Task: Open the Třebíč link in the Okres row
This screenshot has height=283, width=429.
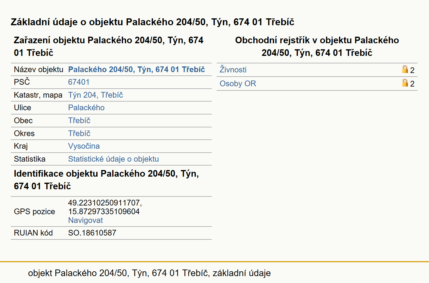Action: pos(79,133)
